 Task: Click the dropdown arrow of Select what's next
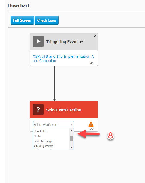[x=72, y=125]
